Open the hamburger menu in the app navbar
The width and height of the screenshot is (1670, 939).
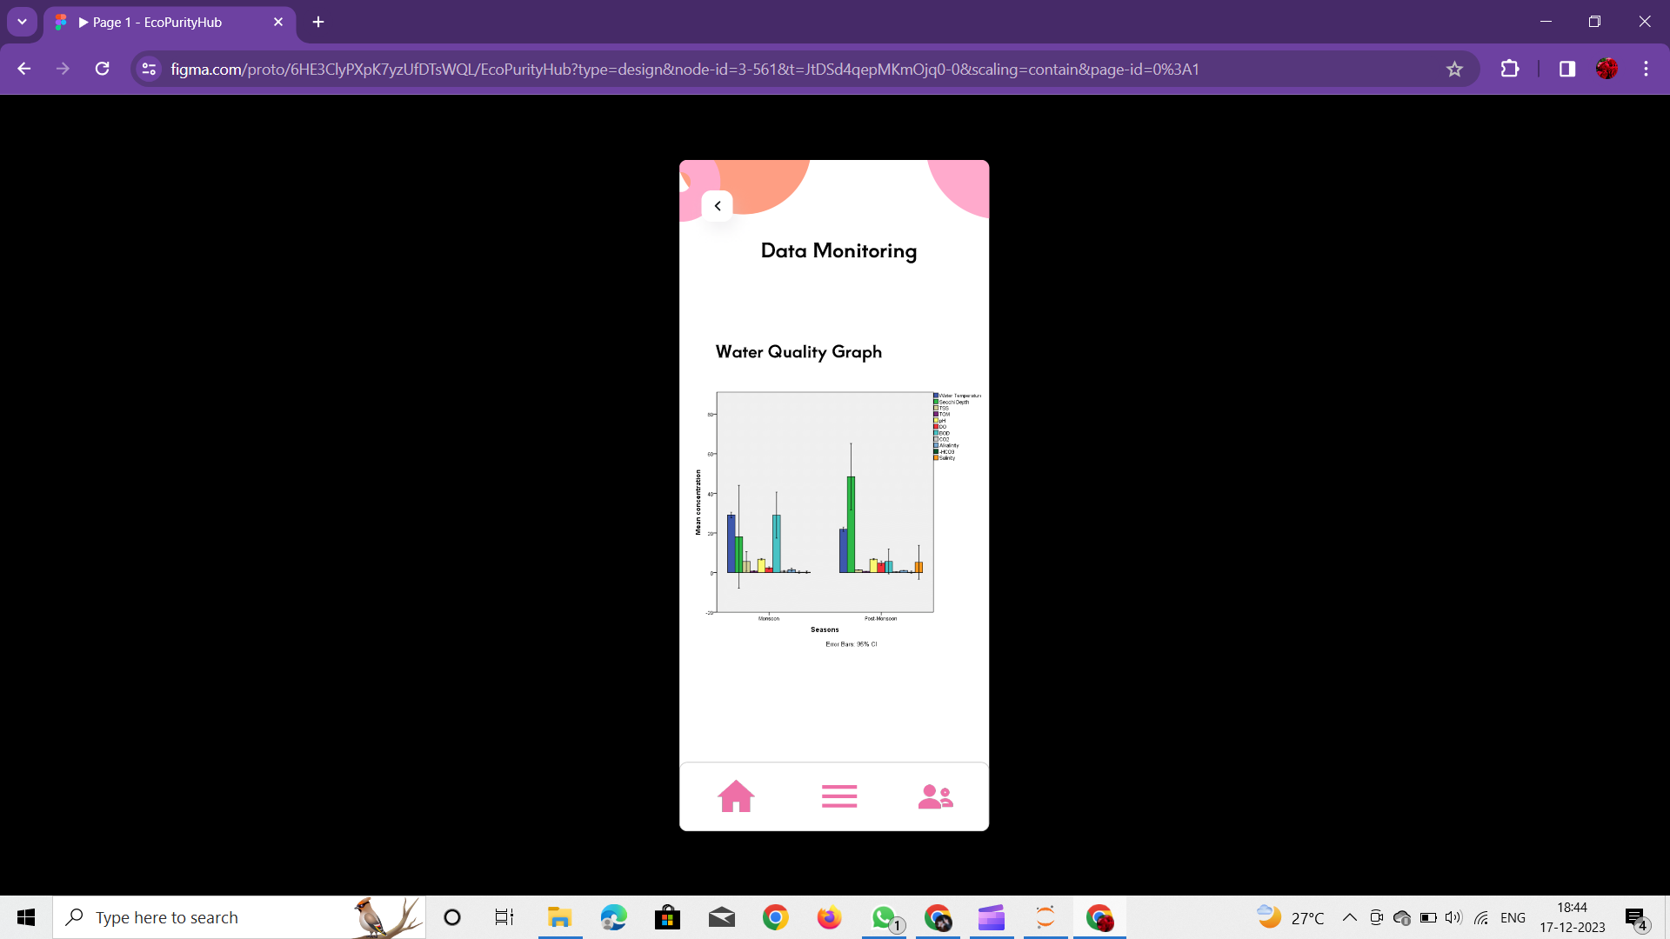tap(838, 796)
